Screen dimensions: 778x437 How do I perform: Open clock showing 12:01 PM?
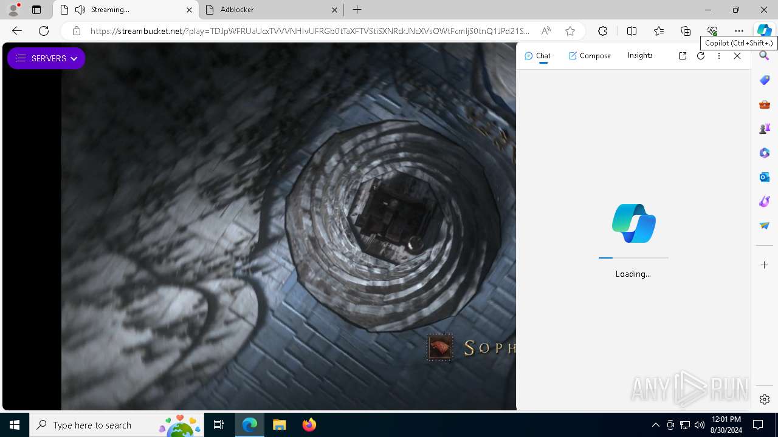726,425
